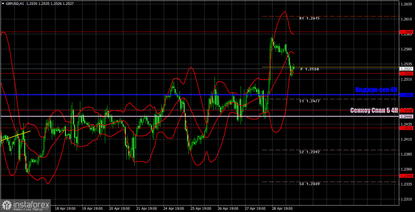Select the P 1.2530 pivot label
415x212 pixels.
(310, 69)
